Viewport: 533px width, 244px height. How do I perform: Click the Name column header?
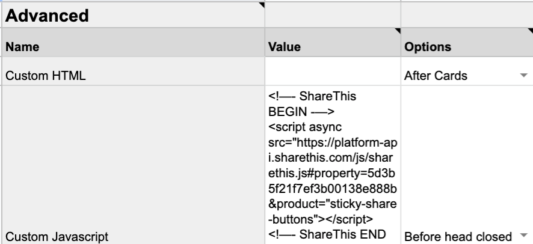[x=132, y=46]
